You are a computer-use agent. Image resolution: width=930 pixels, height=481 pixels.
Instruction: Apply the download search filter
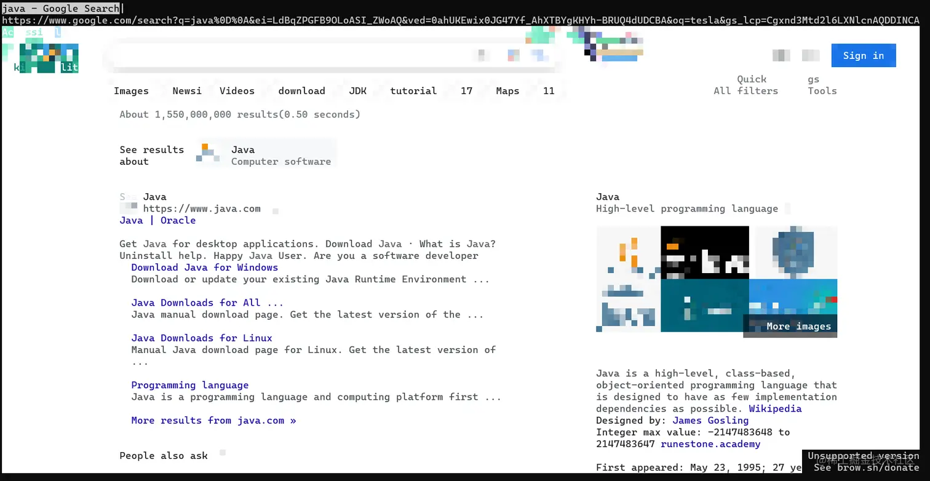point(301,91)
